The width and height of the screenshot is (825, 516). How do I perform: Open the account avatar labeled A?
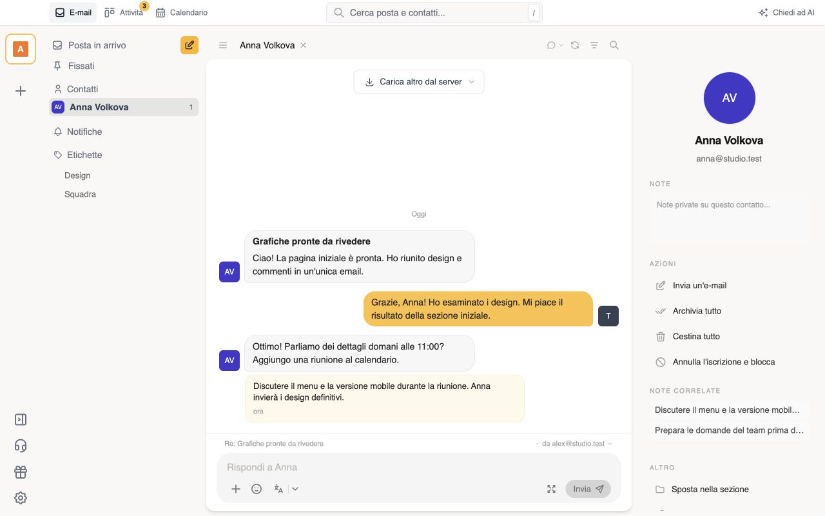tap(21, 49)
